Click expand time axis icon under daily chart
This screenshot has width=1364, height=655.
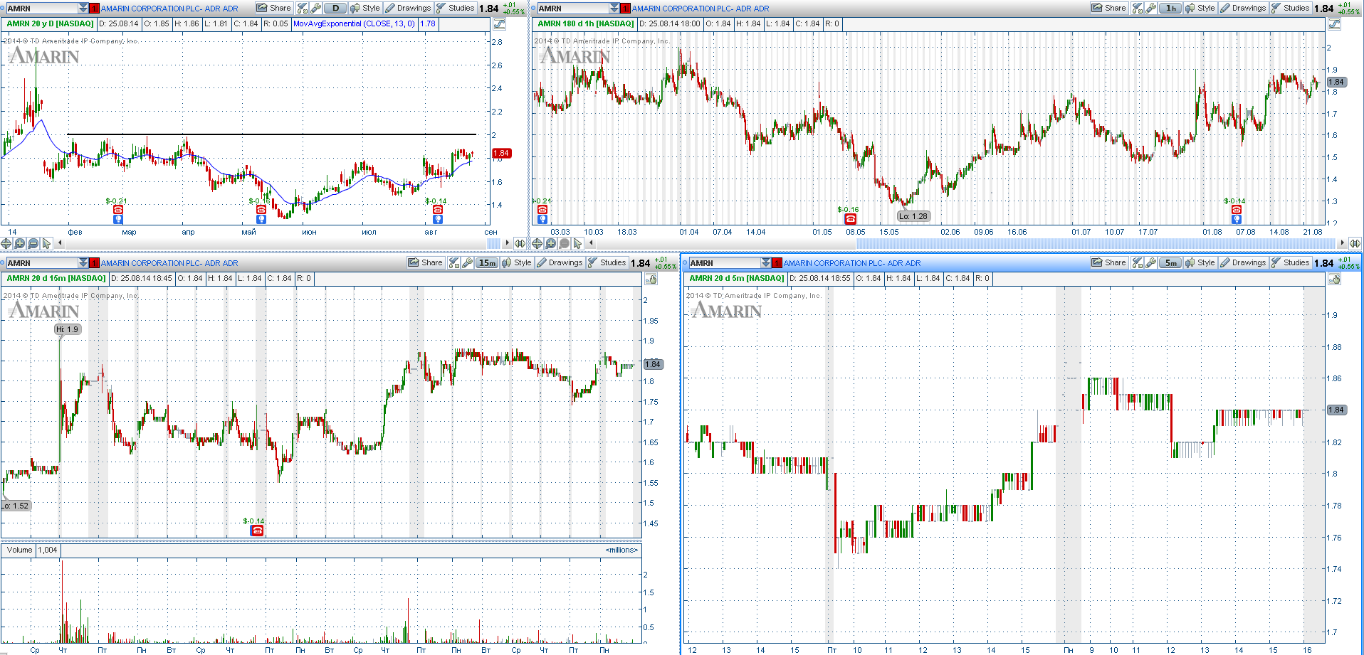click(x=520, y=243)
